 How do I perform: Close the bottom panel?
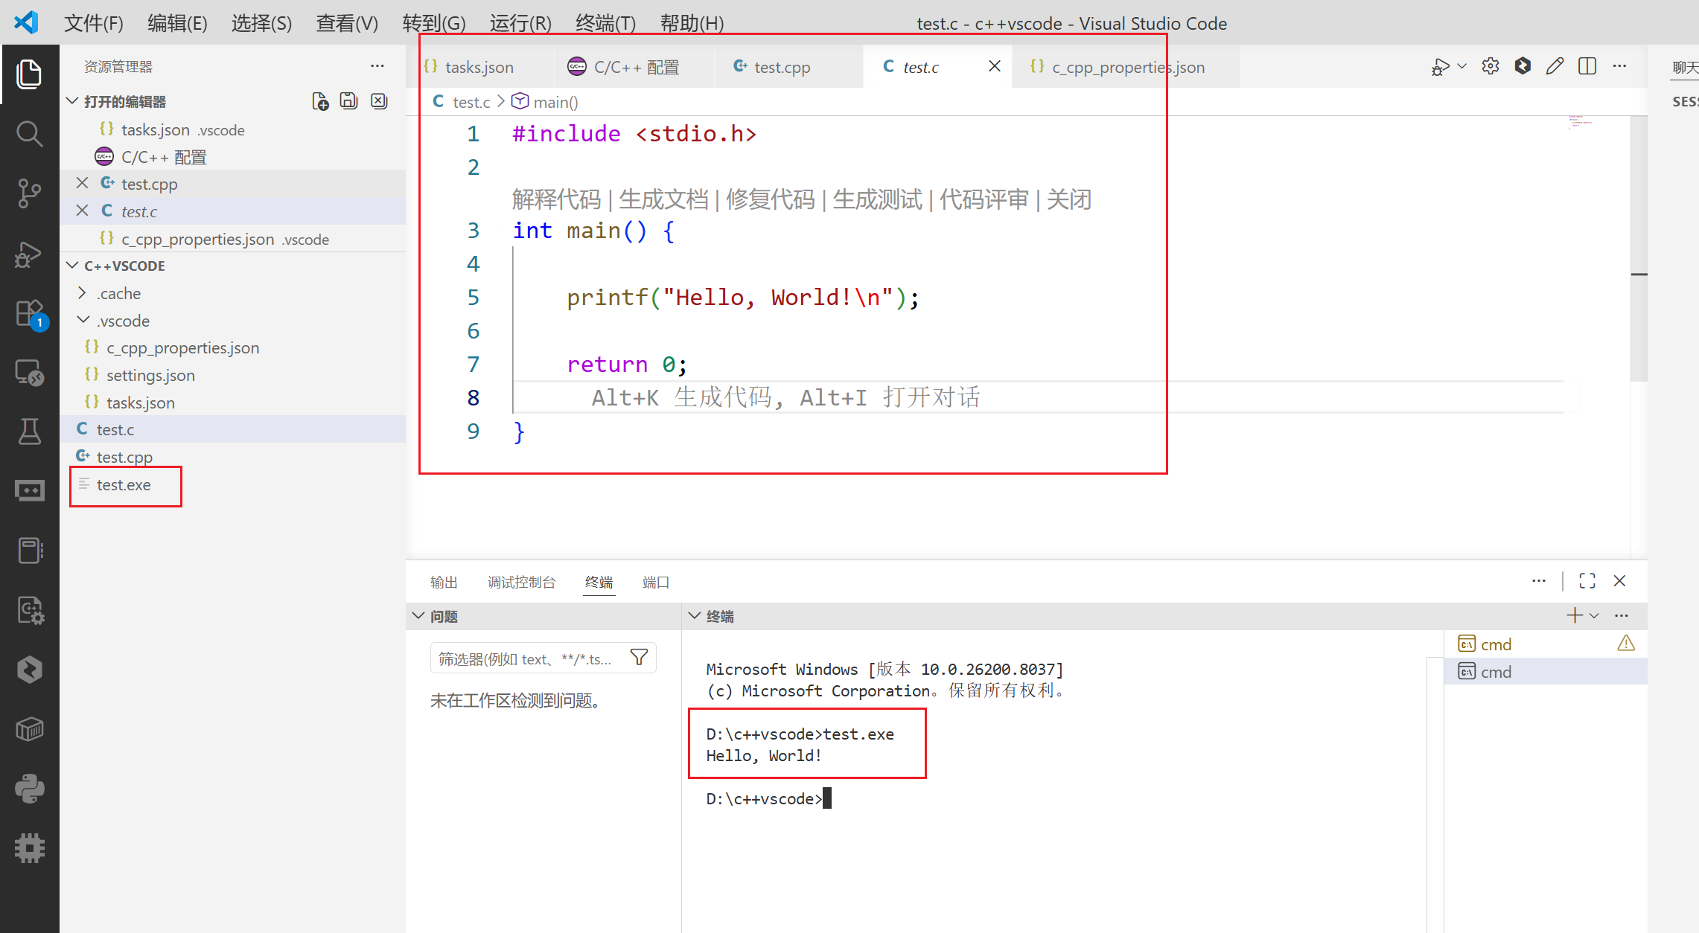[x=1619, y=581]
